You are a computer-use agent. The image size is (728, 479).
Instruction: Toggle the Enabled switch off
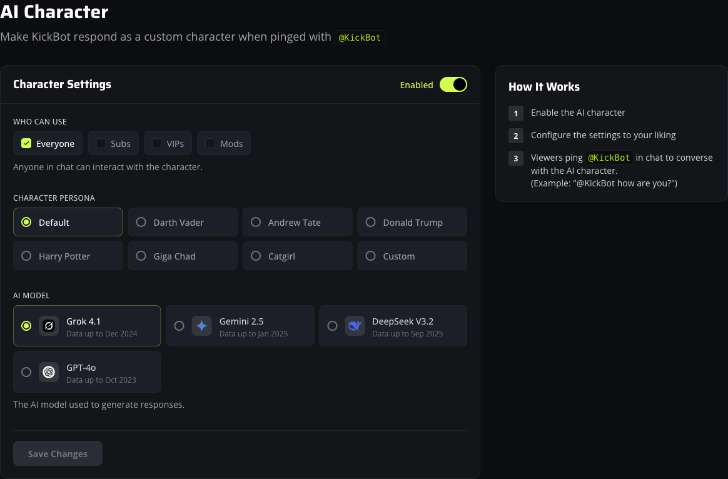[x=453, y=84]
